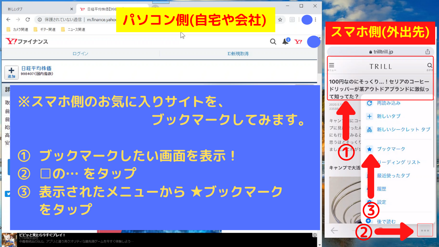
Task: Click the ID新規取得 link
Action: click(238, 54)
